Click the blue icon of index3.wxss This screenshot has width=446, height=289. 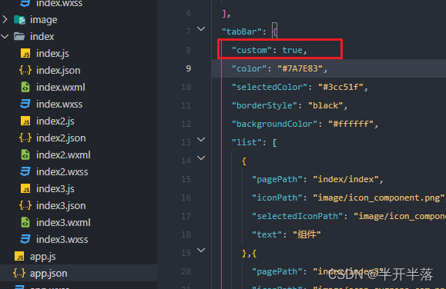click(x=25, y=239)
